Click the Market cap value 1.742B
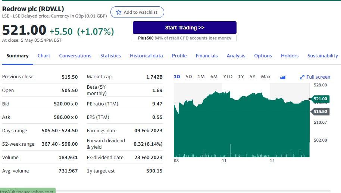This screenshot has height=193, width=341. click(x=154, y=77)
